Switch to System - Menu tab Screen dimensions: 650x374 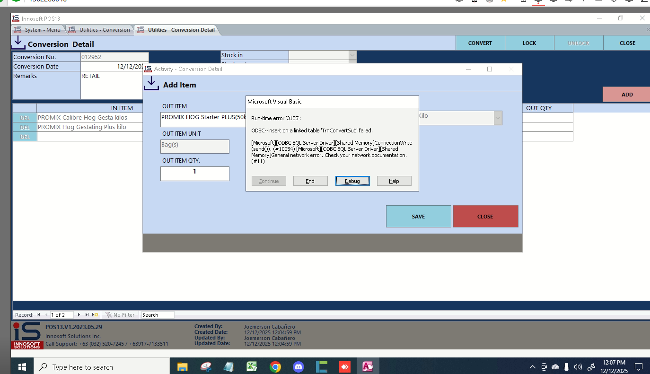coord(38,30)
